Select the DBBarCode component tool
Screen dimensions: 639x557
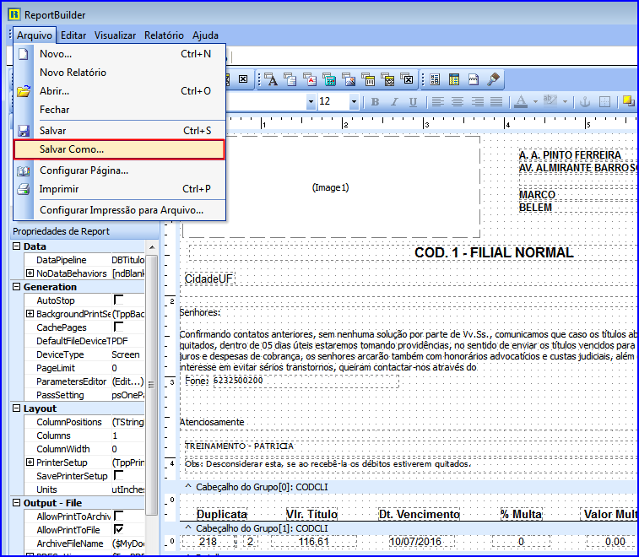[x=368, y=79]
